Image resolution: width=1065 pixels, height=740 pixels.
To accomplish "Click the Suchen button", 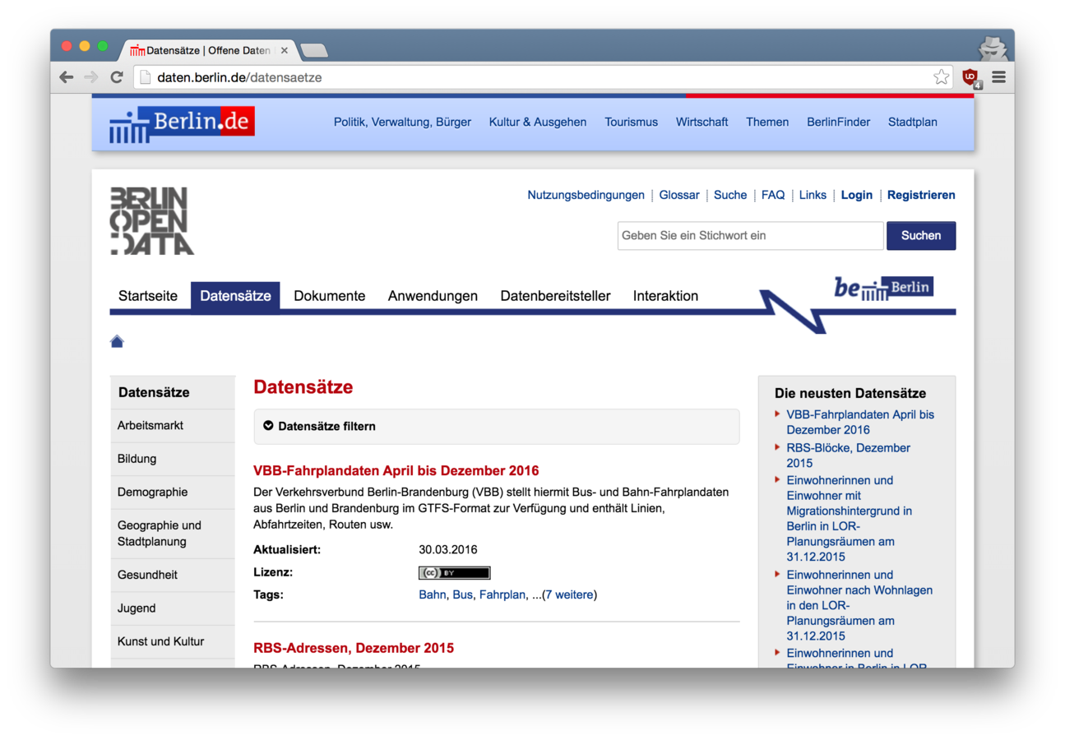I will coord(921,236).
